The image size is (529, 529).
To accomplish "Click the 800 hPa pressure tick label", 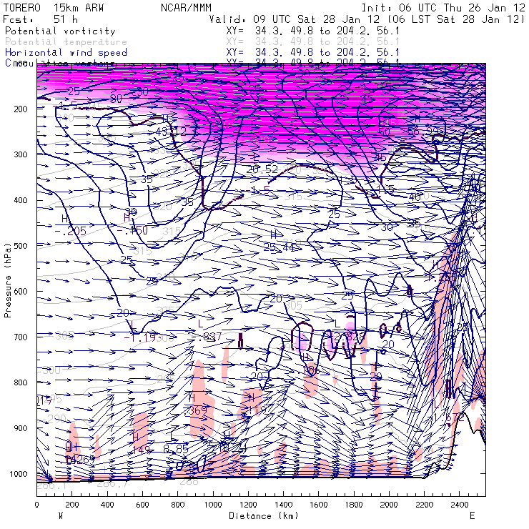I will click(21, 382).
